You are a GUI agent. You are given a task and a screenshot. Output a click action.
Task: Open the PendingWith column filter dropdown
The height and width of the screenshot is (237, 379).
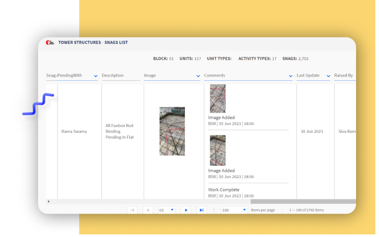coord(95,76)
